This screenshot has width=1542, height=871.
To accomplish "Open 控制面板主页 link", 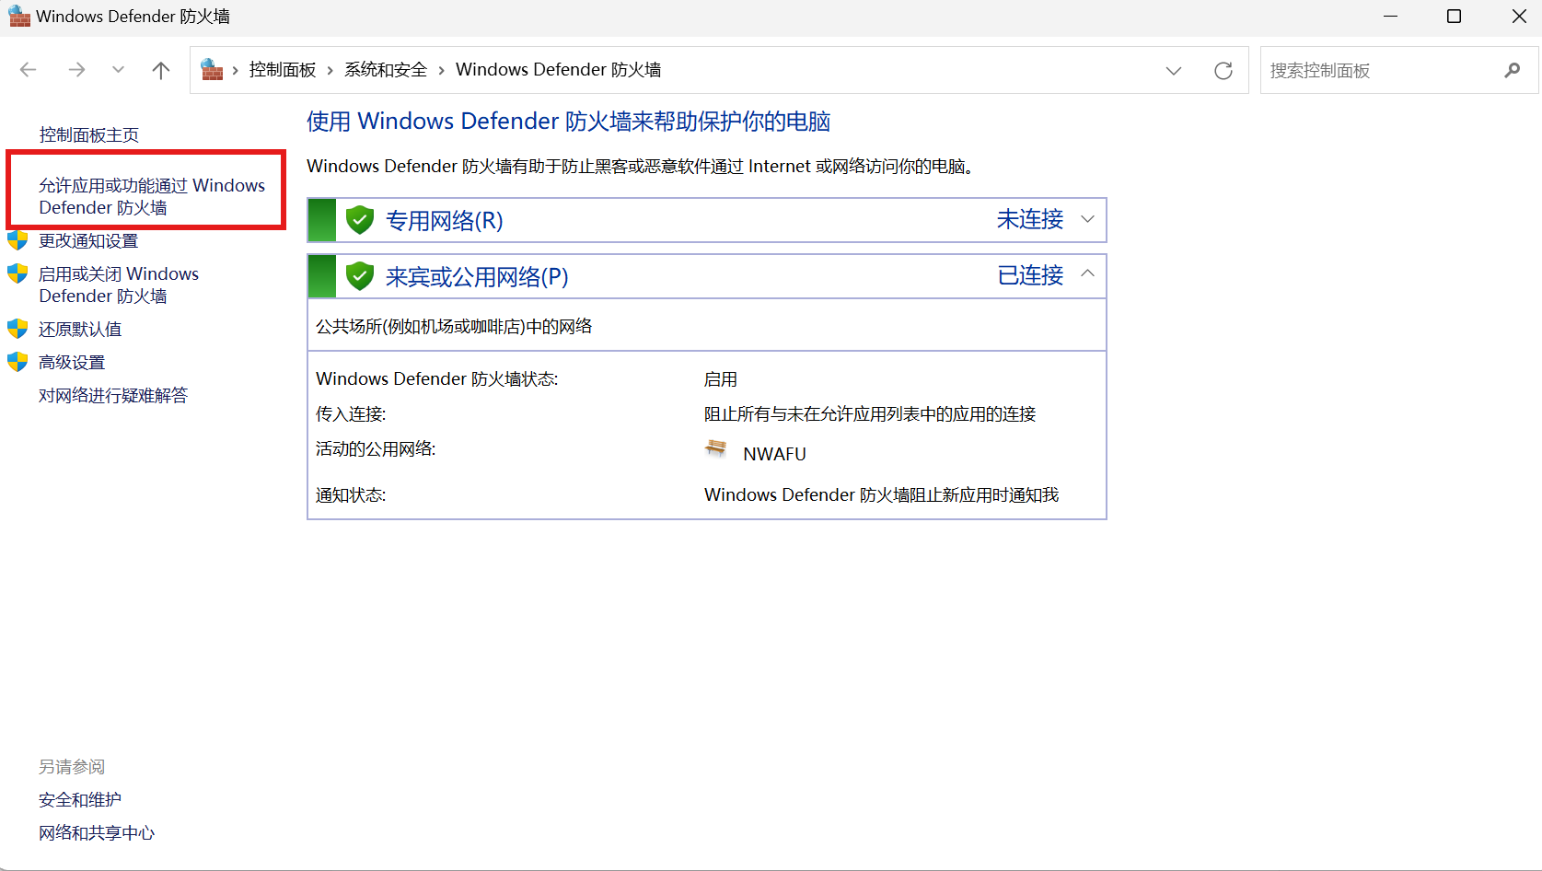I will (x=89, y=135).
